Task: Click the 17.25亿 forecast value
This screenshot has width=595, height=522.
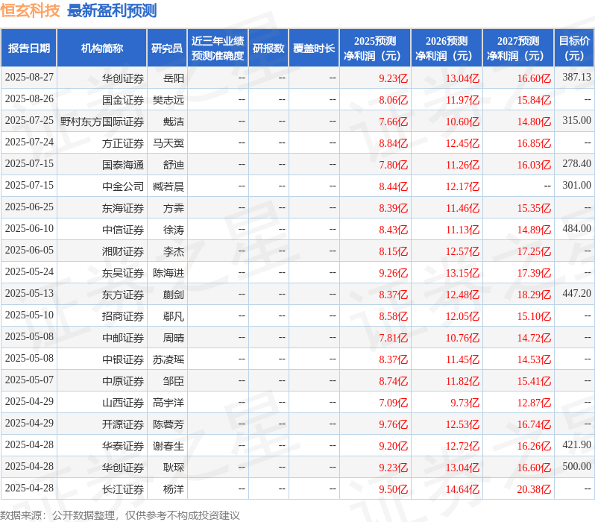Action: point(534,251)
